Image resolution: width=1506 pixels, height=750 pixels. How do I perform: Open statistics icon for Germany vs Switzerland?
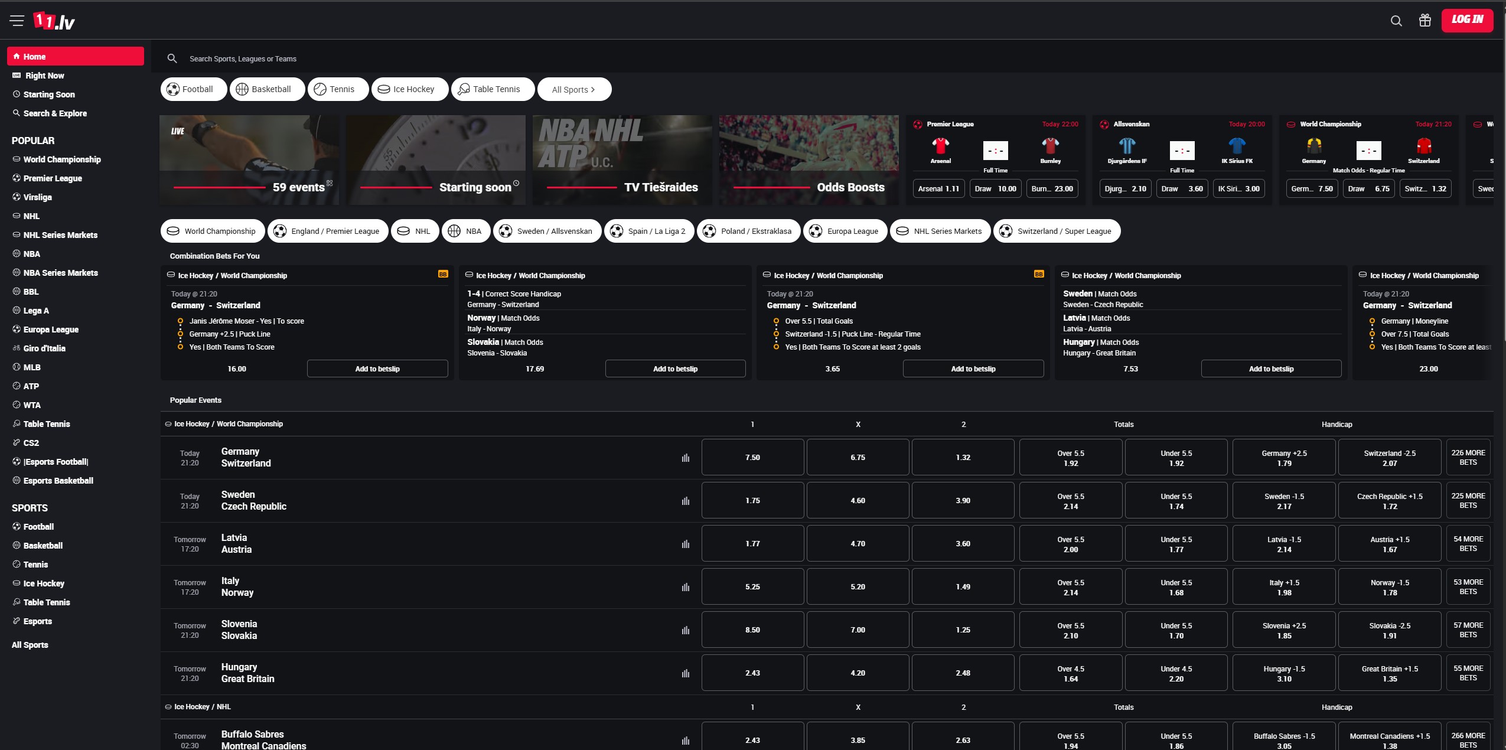click(x=685, y=458)
